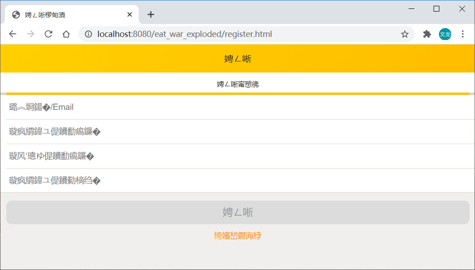Click the yellow 娉ㄥ唽 page header banner
Viewport: 475px width, 270px height.
pyautogui.click(x=237, y=58)
